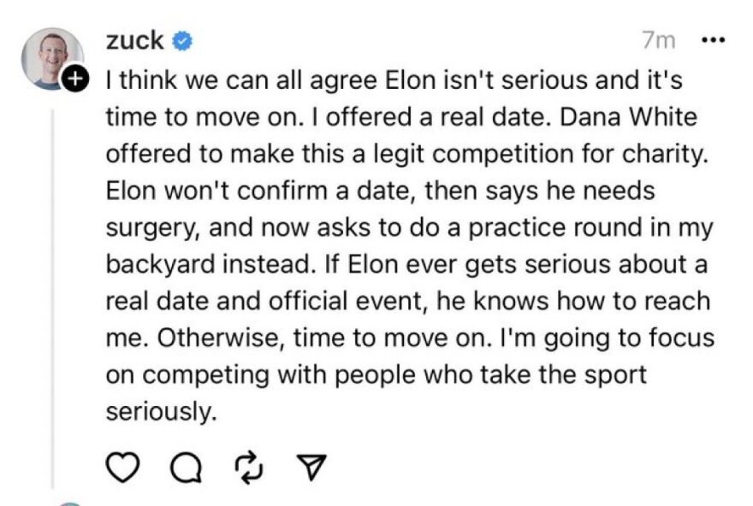Share the post via the paper plane icon
Screen dimensions: 753x506
(310, 467)
